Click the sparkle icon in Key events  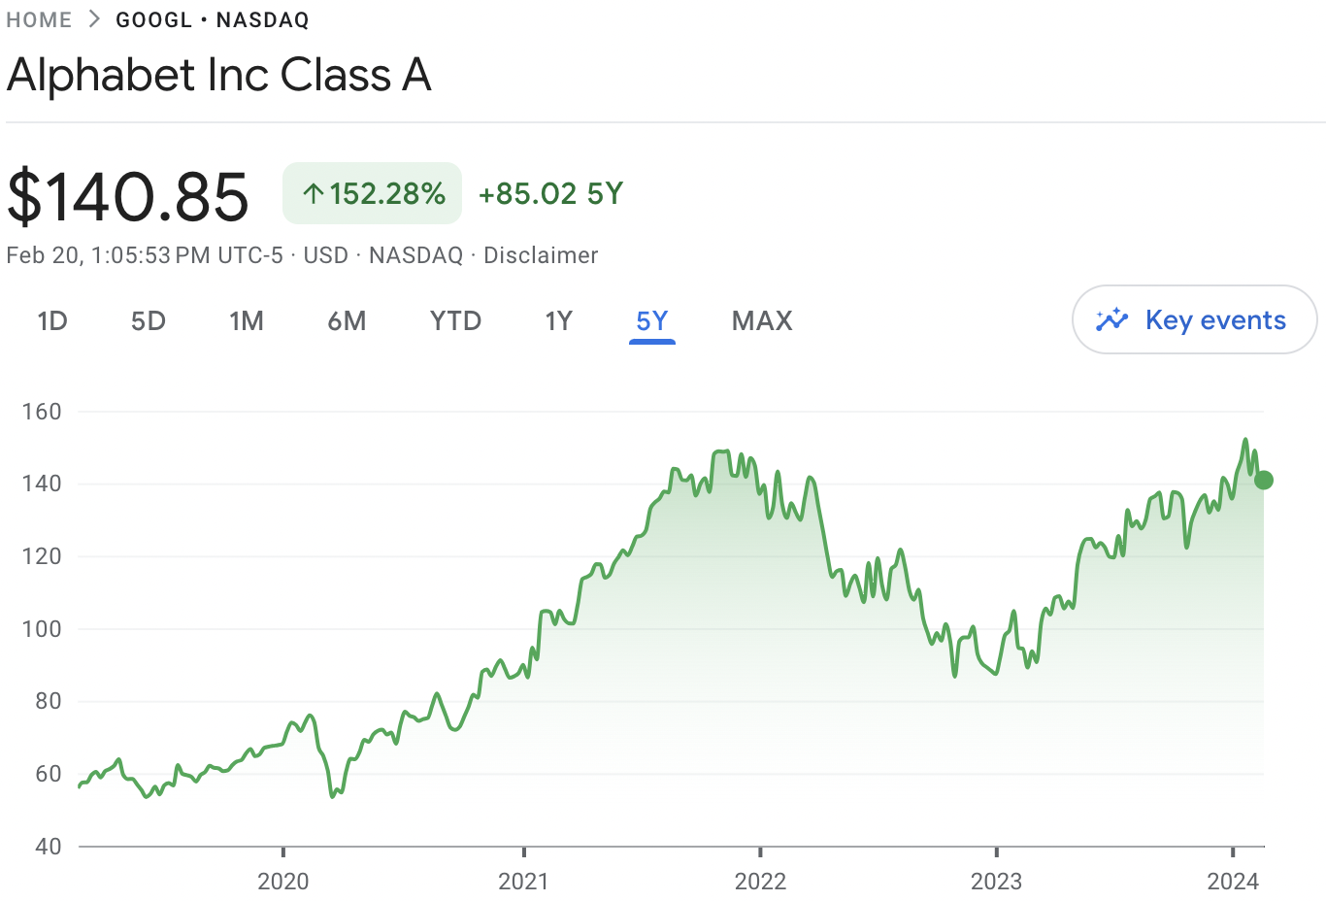[1111, 320]
